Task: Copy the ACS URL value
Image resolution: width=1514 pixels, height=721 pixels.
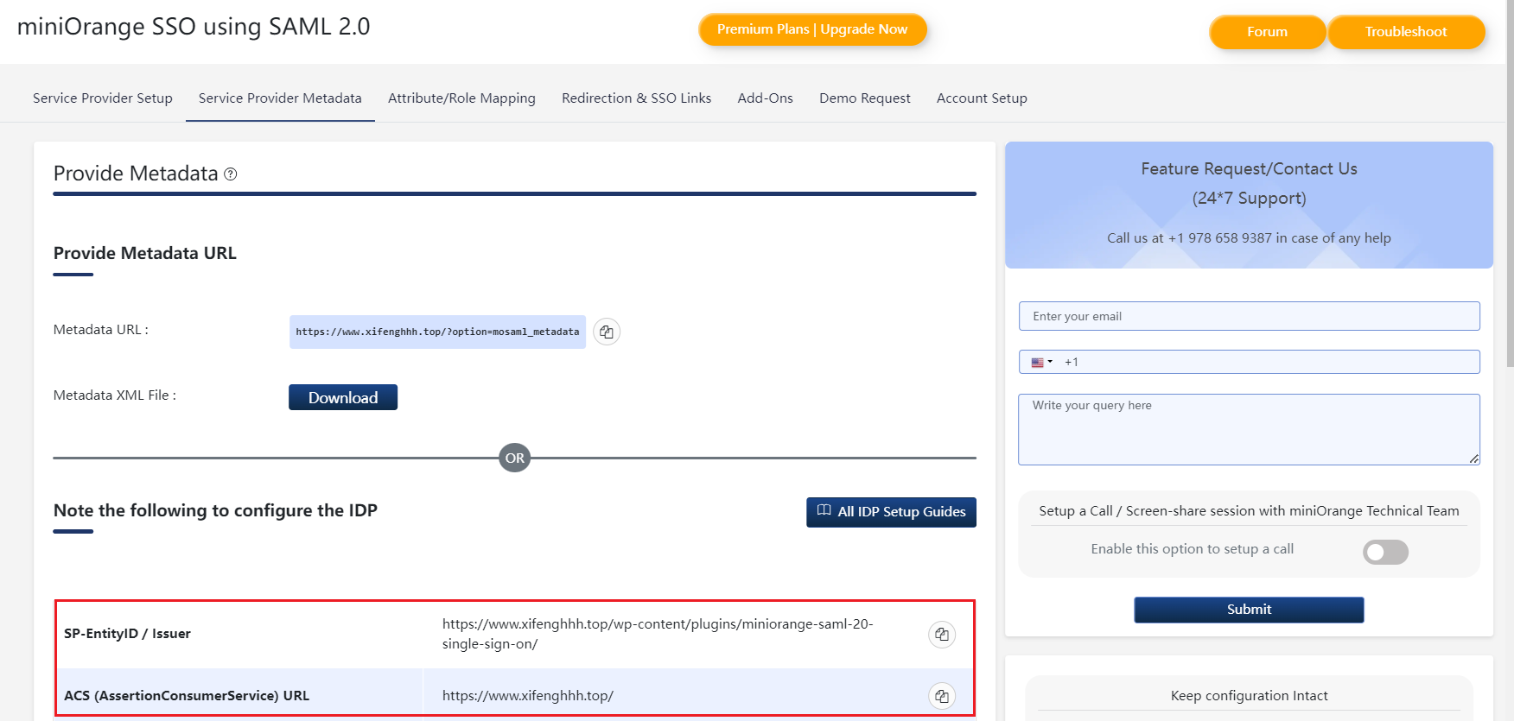Action: [942, 695]
